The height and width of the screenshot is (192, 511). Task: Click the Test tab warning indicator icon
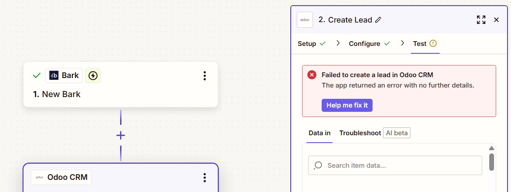click(433, 43)
